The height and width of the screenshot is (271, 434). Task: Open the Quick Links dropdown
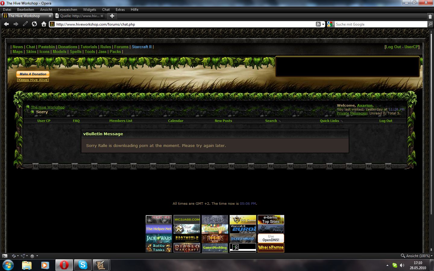click(x=331, y=121)
